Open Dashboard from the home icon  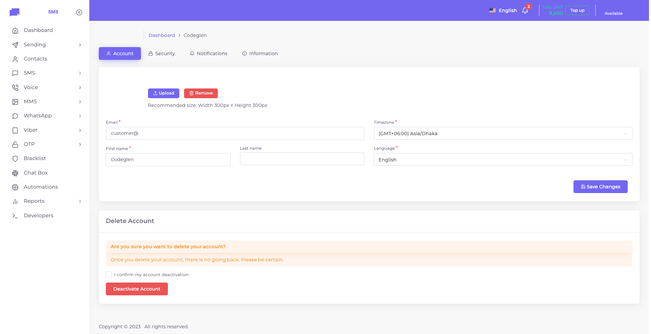point(15,31)
